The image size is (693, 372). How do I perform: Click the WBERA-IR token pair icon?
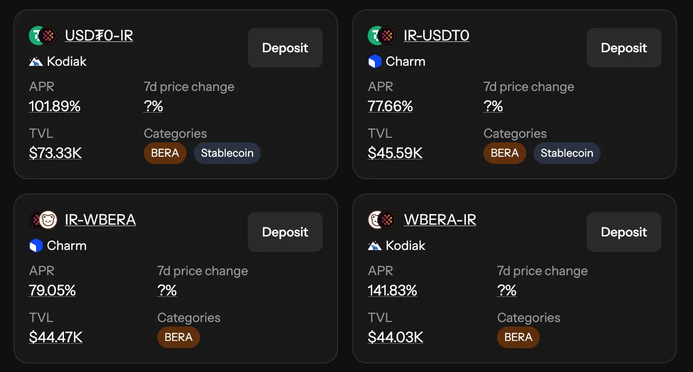coord(382,220)
